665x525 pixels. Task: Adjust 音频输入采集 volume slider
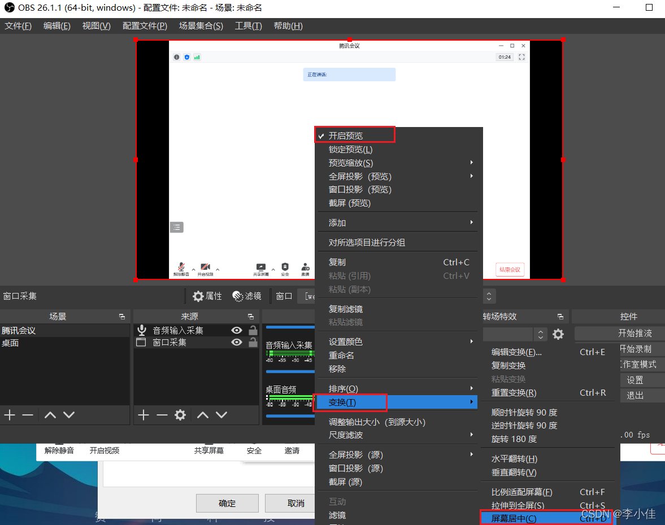[x=290, y=371]
